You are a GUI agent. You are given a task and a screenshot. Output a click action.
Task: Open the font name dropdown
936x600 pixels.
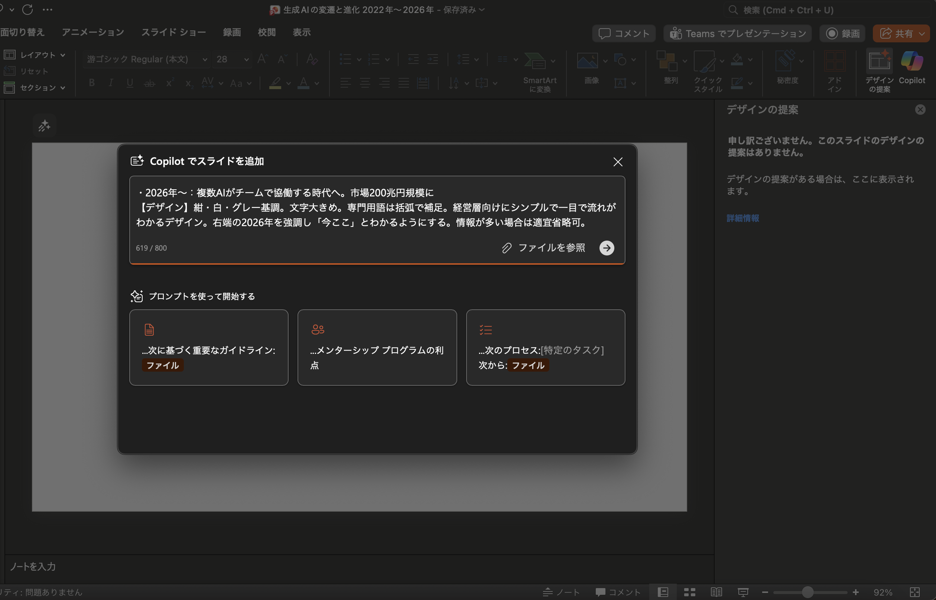click(205, 60)
